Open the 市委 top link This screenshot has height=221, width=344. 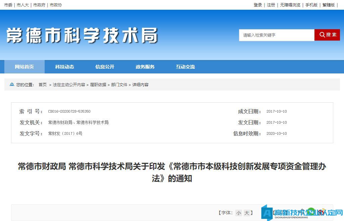(8, 5)
